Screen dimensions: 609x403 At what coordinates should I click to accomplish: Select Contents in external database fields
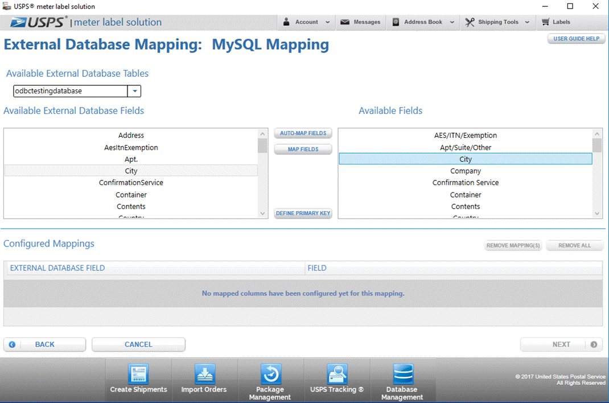tap(131, 207)
